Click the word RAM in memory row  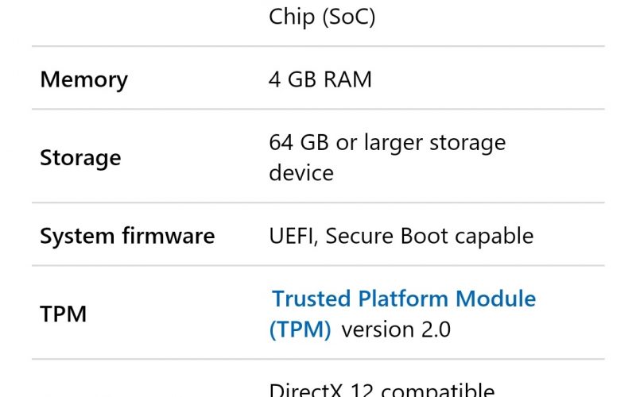(x=347, y=79)
